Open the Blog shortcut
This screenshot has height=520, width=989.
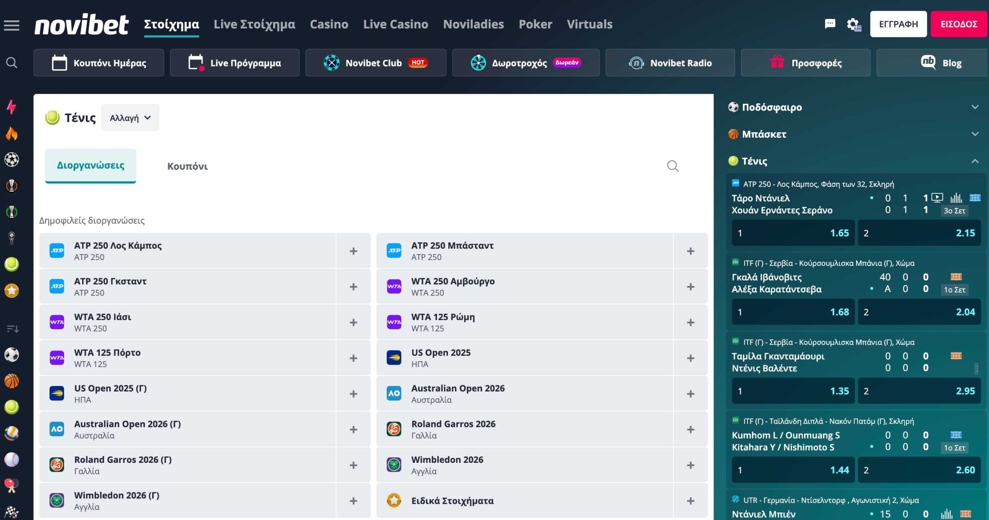(x=933, y=63)
